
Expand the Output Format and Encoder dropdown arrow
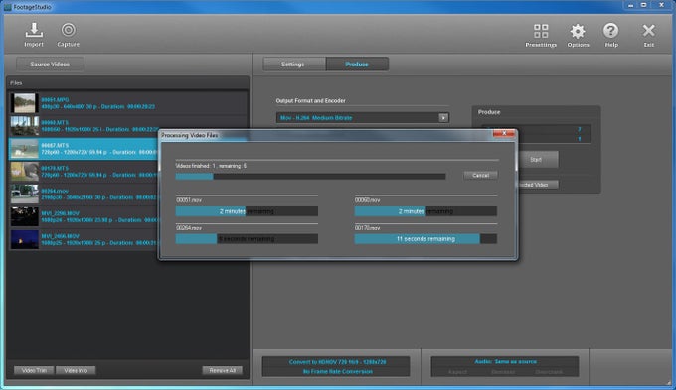click(443, 117)
